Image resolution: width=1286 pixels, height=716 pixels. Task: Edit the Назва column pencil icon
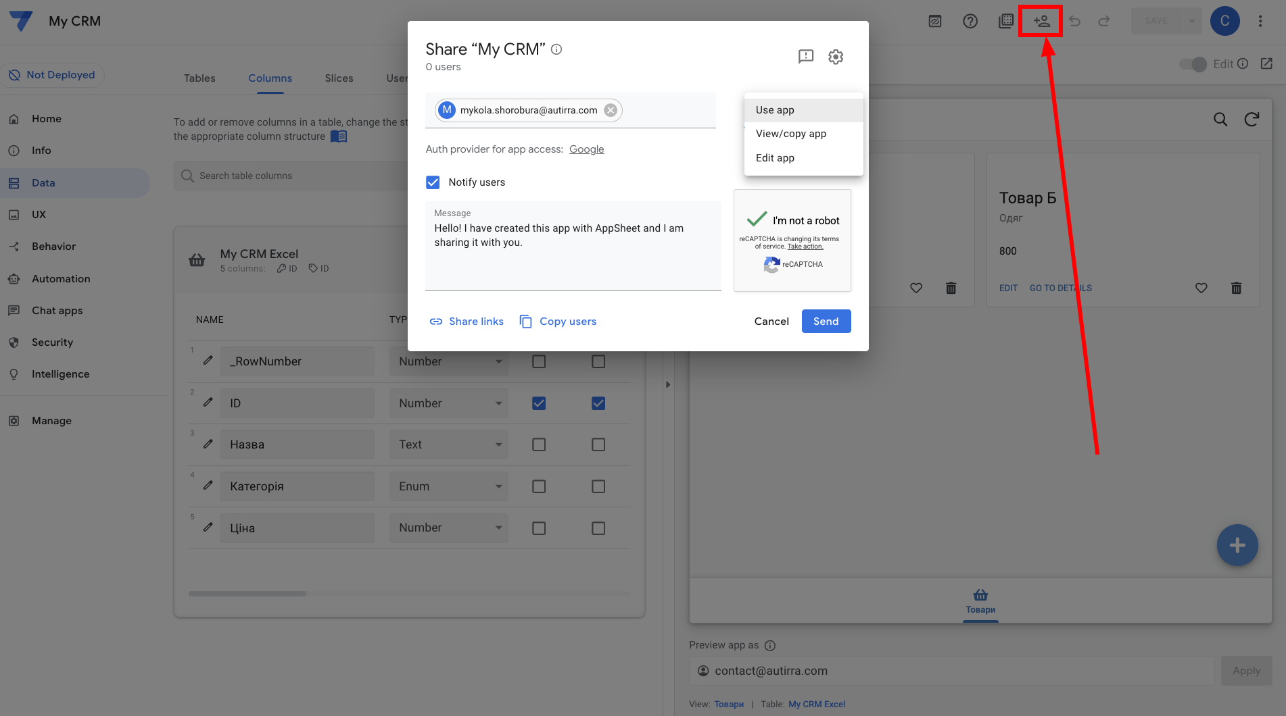(208, 444)
